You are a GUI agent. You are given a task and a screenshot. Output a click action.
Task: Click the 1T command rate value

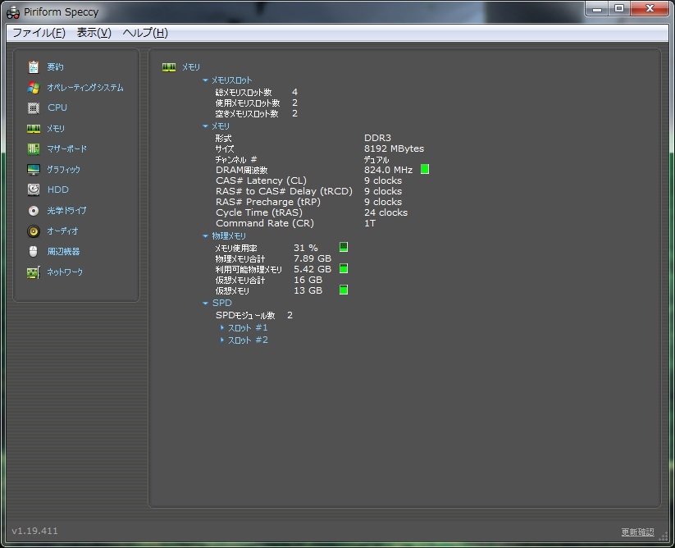tap(370, 223)
